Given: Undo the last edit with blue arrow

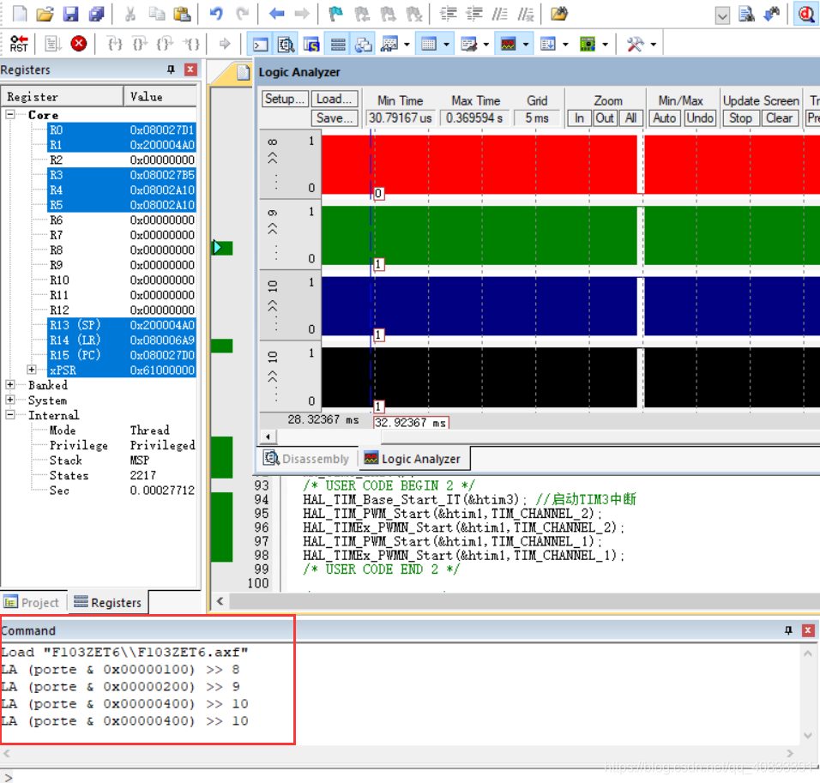Looking at the screenshot, I should pos(216,14).
